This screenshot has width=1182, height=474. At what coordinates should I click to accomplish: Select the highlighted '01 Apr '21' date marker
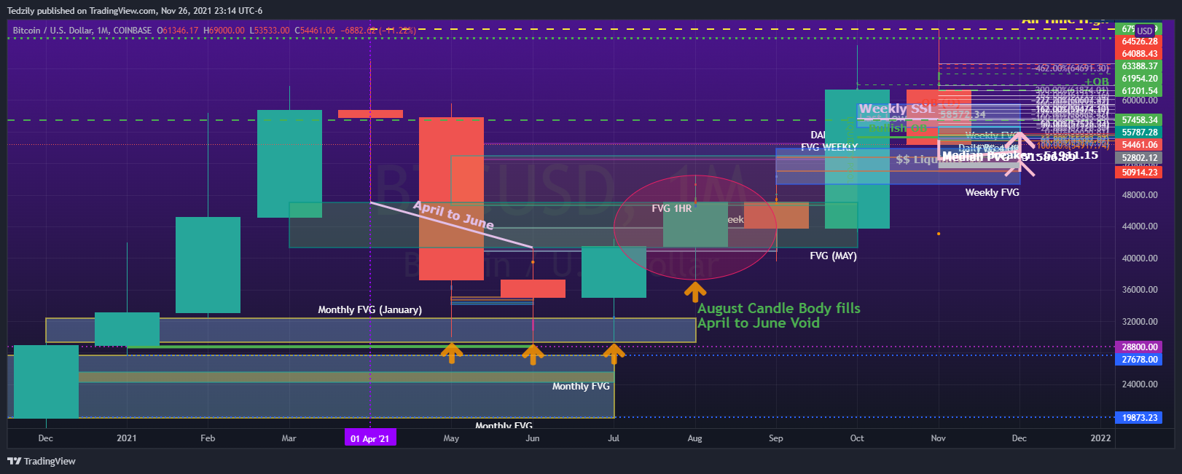click(370, 438)
